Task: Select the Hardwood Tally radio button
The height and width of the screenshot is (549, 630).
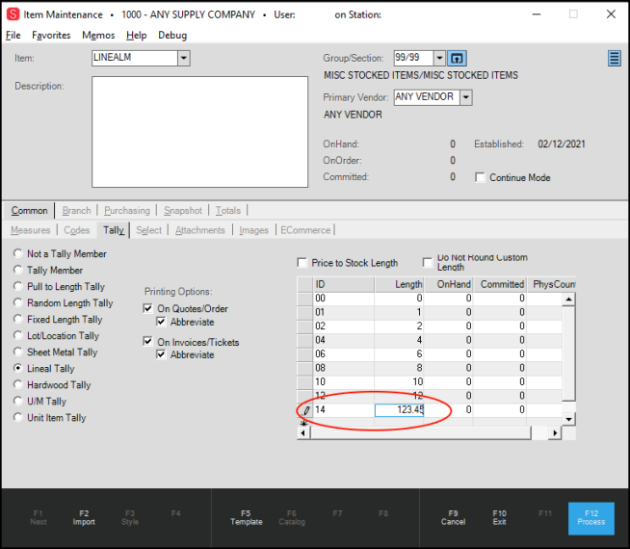Action: (17, 385)
